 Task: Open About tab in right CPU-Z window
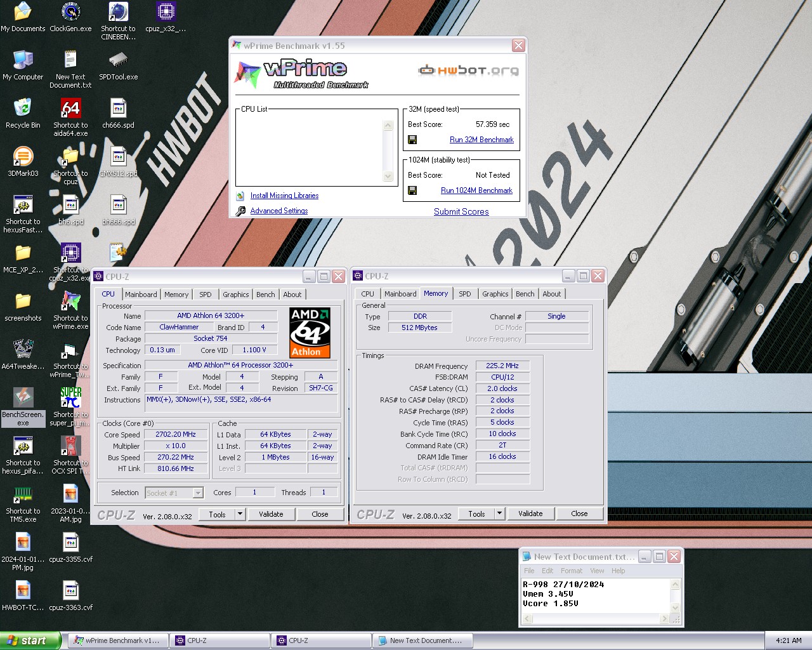click(552, 294)
